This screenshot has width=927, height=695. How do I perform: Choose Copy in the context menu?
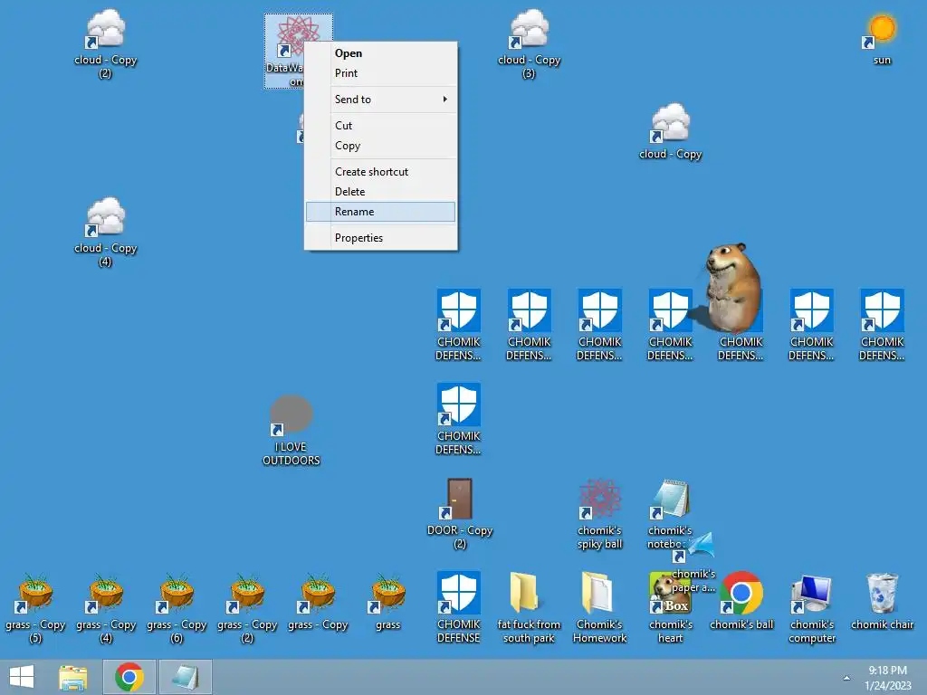pos(381,146)
